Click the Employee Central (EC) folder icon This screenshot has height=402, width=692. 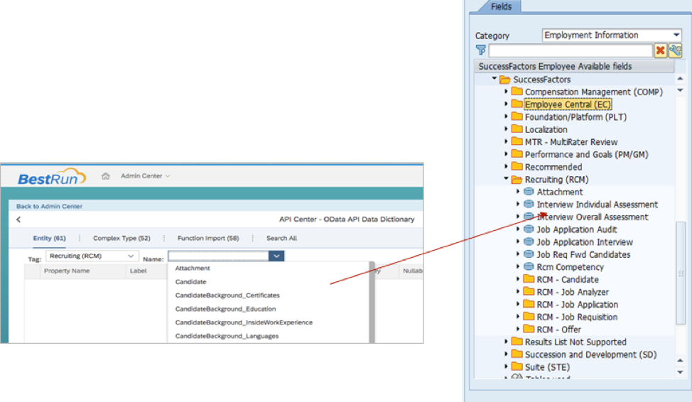tap(517, 104)
